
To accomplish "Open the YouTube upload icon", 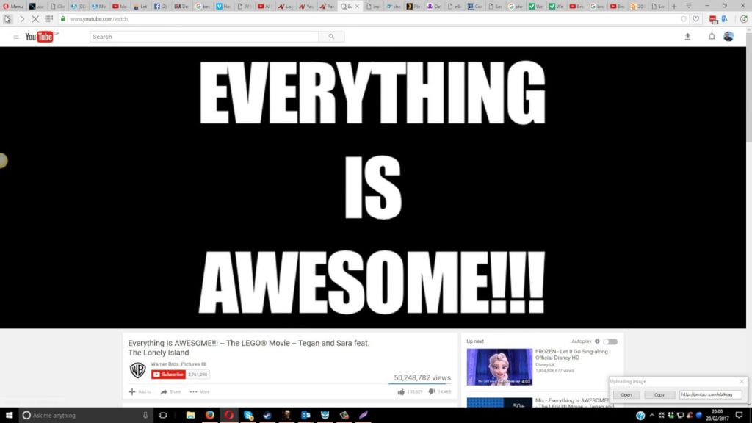I will [x=687, y=37].
